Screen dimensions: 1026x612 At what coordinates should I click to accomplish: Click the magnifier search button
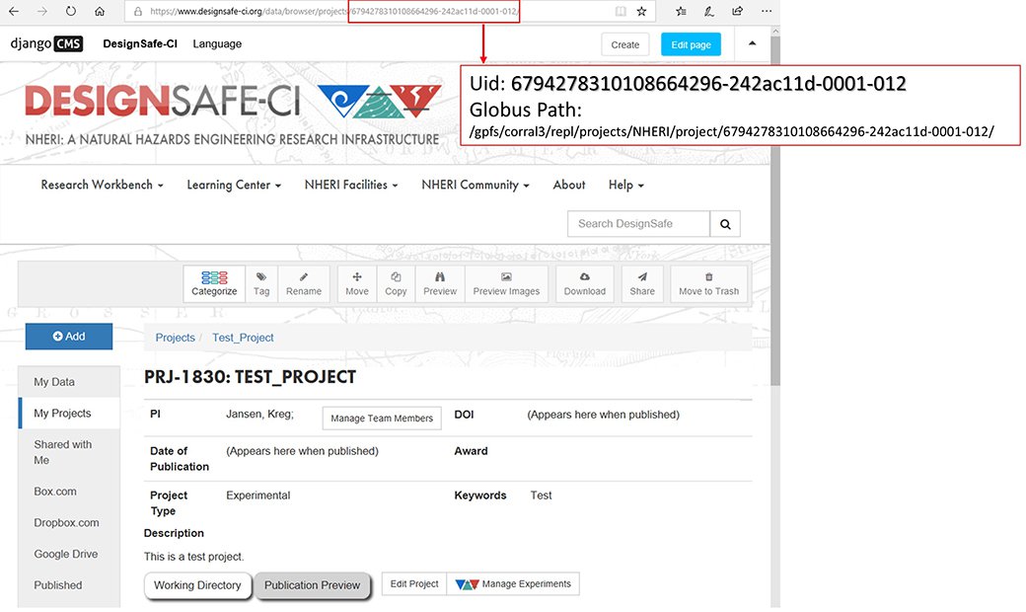pos(726,224)
